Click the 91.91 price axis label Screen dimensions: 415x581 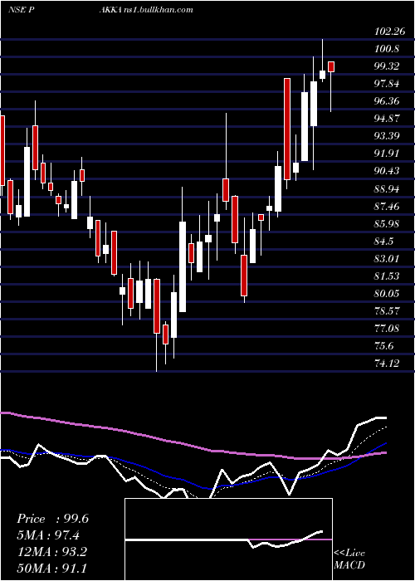point(387,154)
